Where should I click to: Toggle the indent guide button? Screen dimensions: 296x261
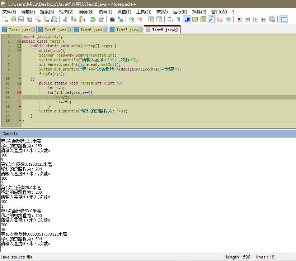click(187, 19)
